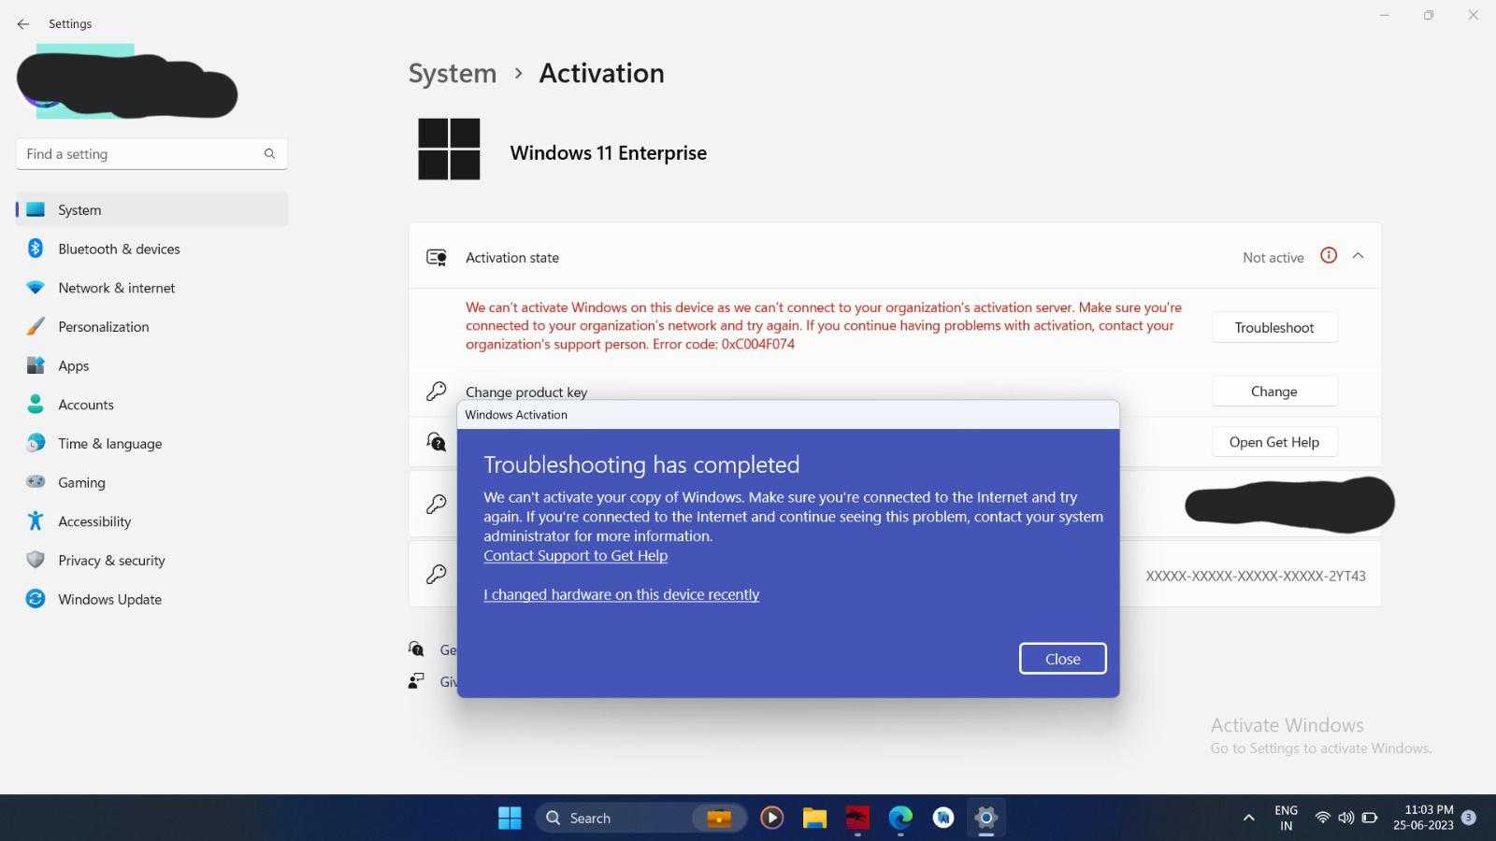Click the Windows Update sync icon
The image size is (1496, 841).
tap(36, 599)
